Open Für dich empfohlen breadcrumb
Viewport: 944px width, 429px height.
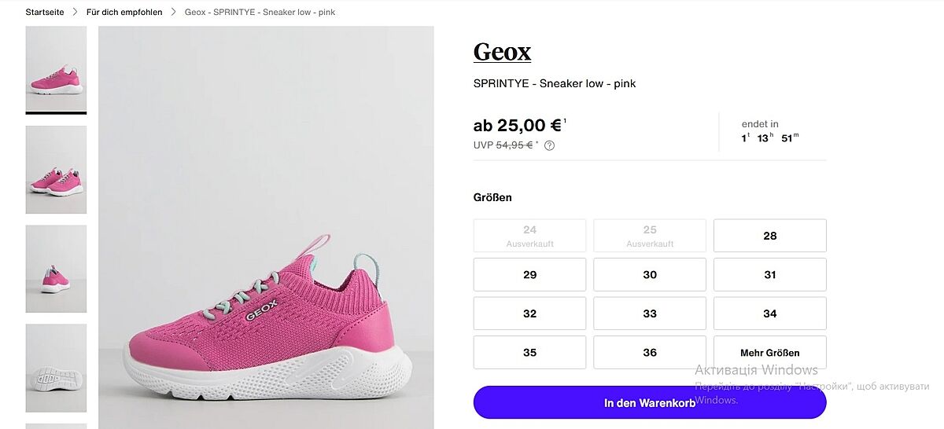pos(125,13)
